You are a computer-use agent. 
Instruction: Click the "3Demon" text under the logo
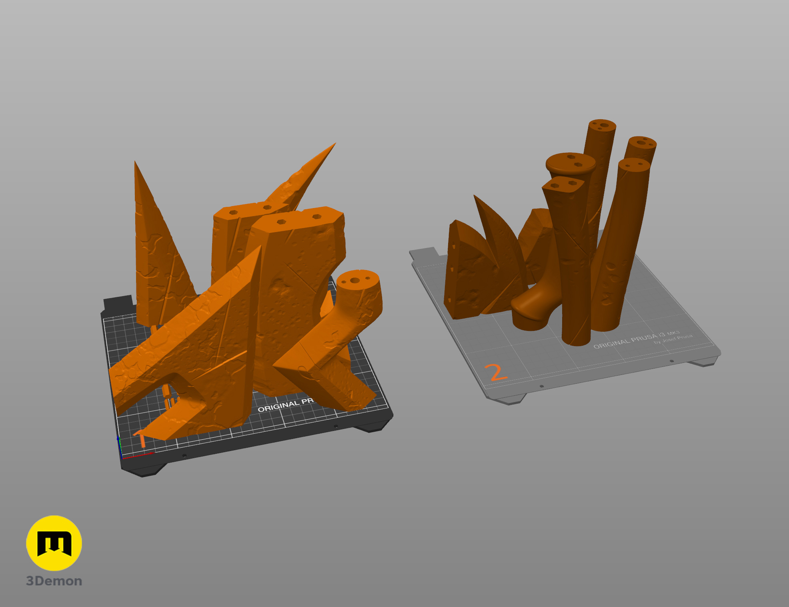(x=54, y=581)
